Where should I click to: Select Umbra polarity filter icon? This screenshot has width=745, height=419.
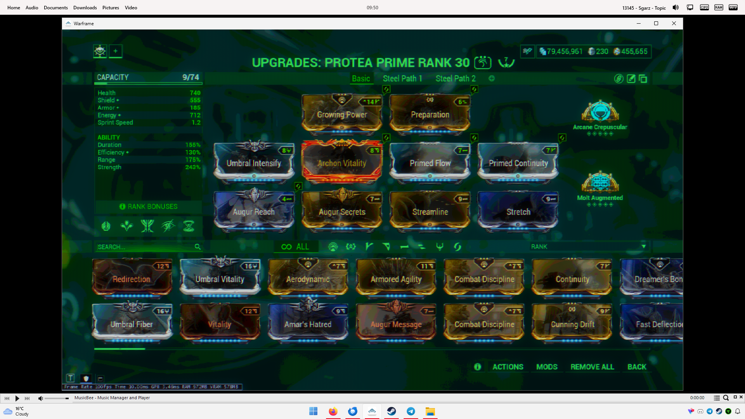point(440,246)
